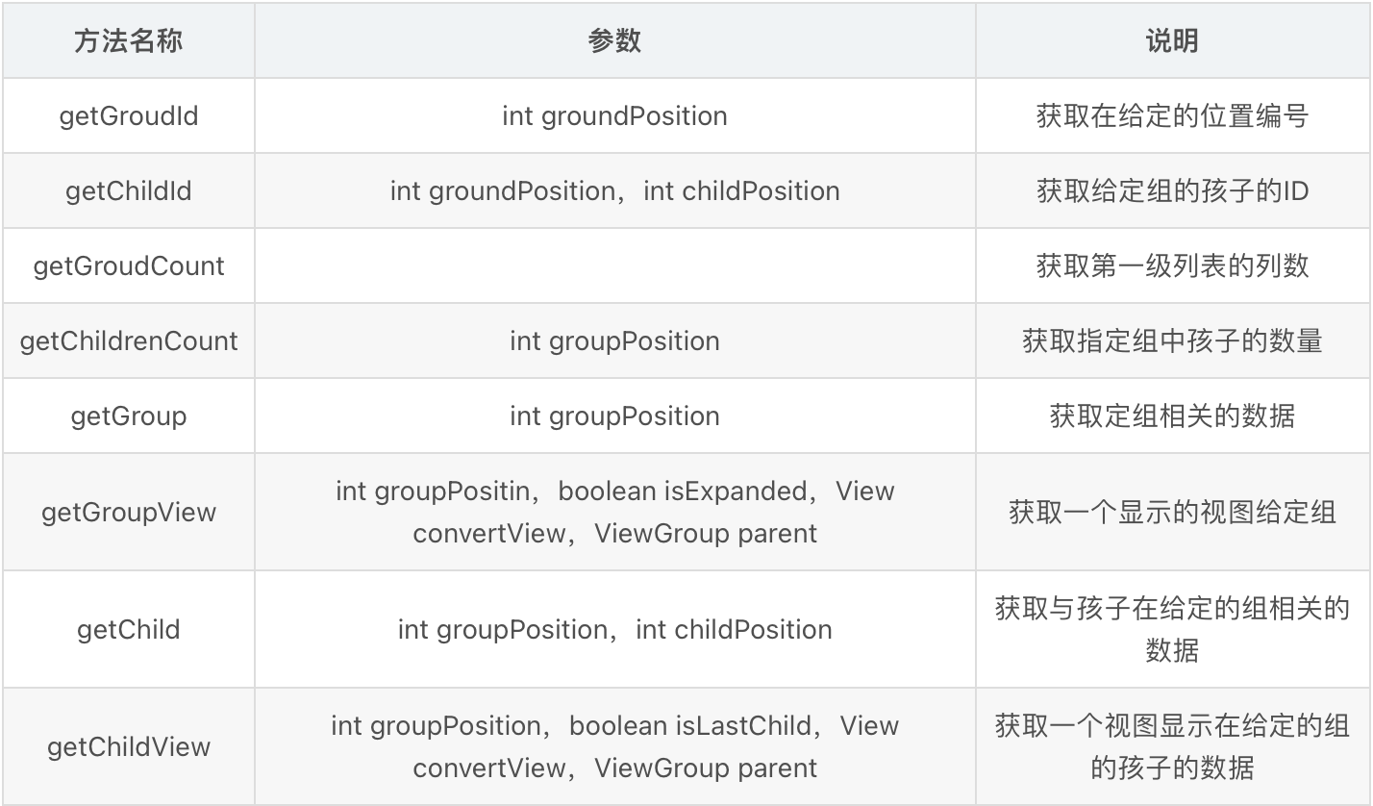Click the description 获取一个显示的视图给定组
The height and width of the screenshot is (806, 1373).
point(1172,512)
